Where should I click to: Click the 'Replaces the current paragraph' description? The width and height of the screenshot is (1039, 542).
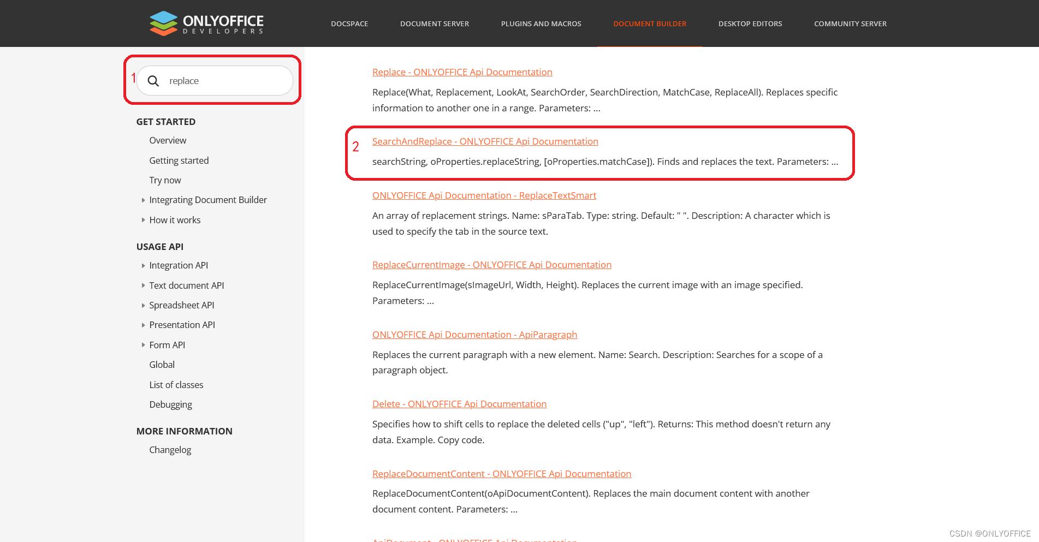pos(597,362)
